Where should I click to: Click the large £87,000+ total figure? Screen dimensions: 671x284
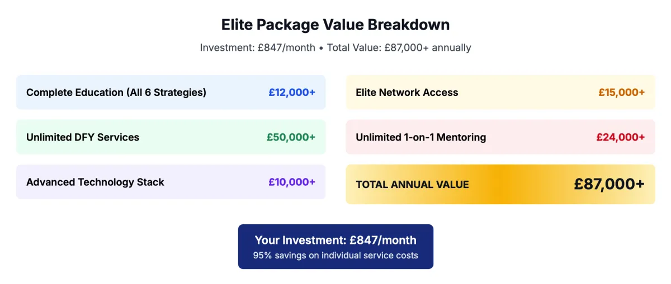tap(609, 184)
